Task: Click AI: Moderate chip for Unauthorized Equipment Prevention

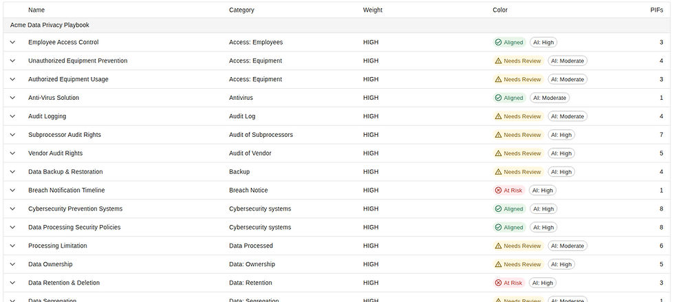Action: 567,61
